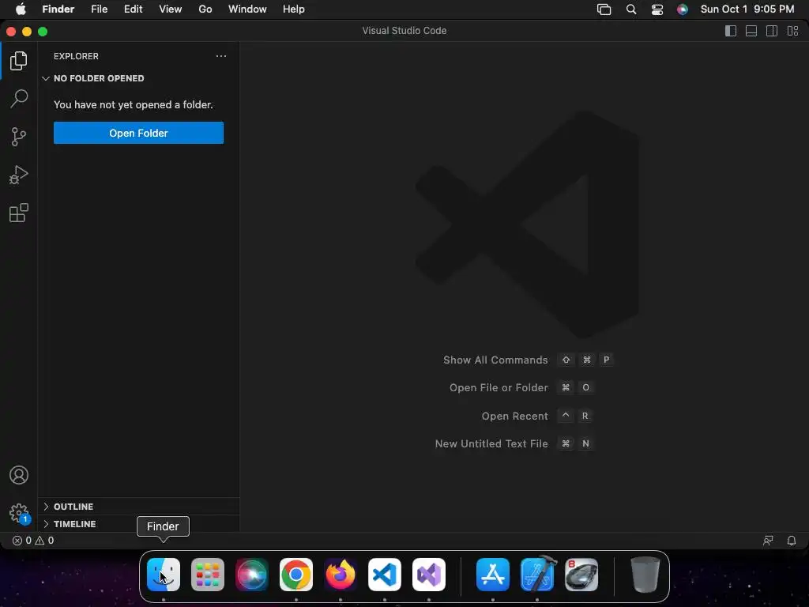Open Control Center in the menu bar
This screenshot has width=809, height=607.
coord(657,9)
